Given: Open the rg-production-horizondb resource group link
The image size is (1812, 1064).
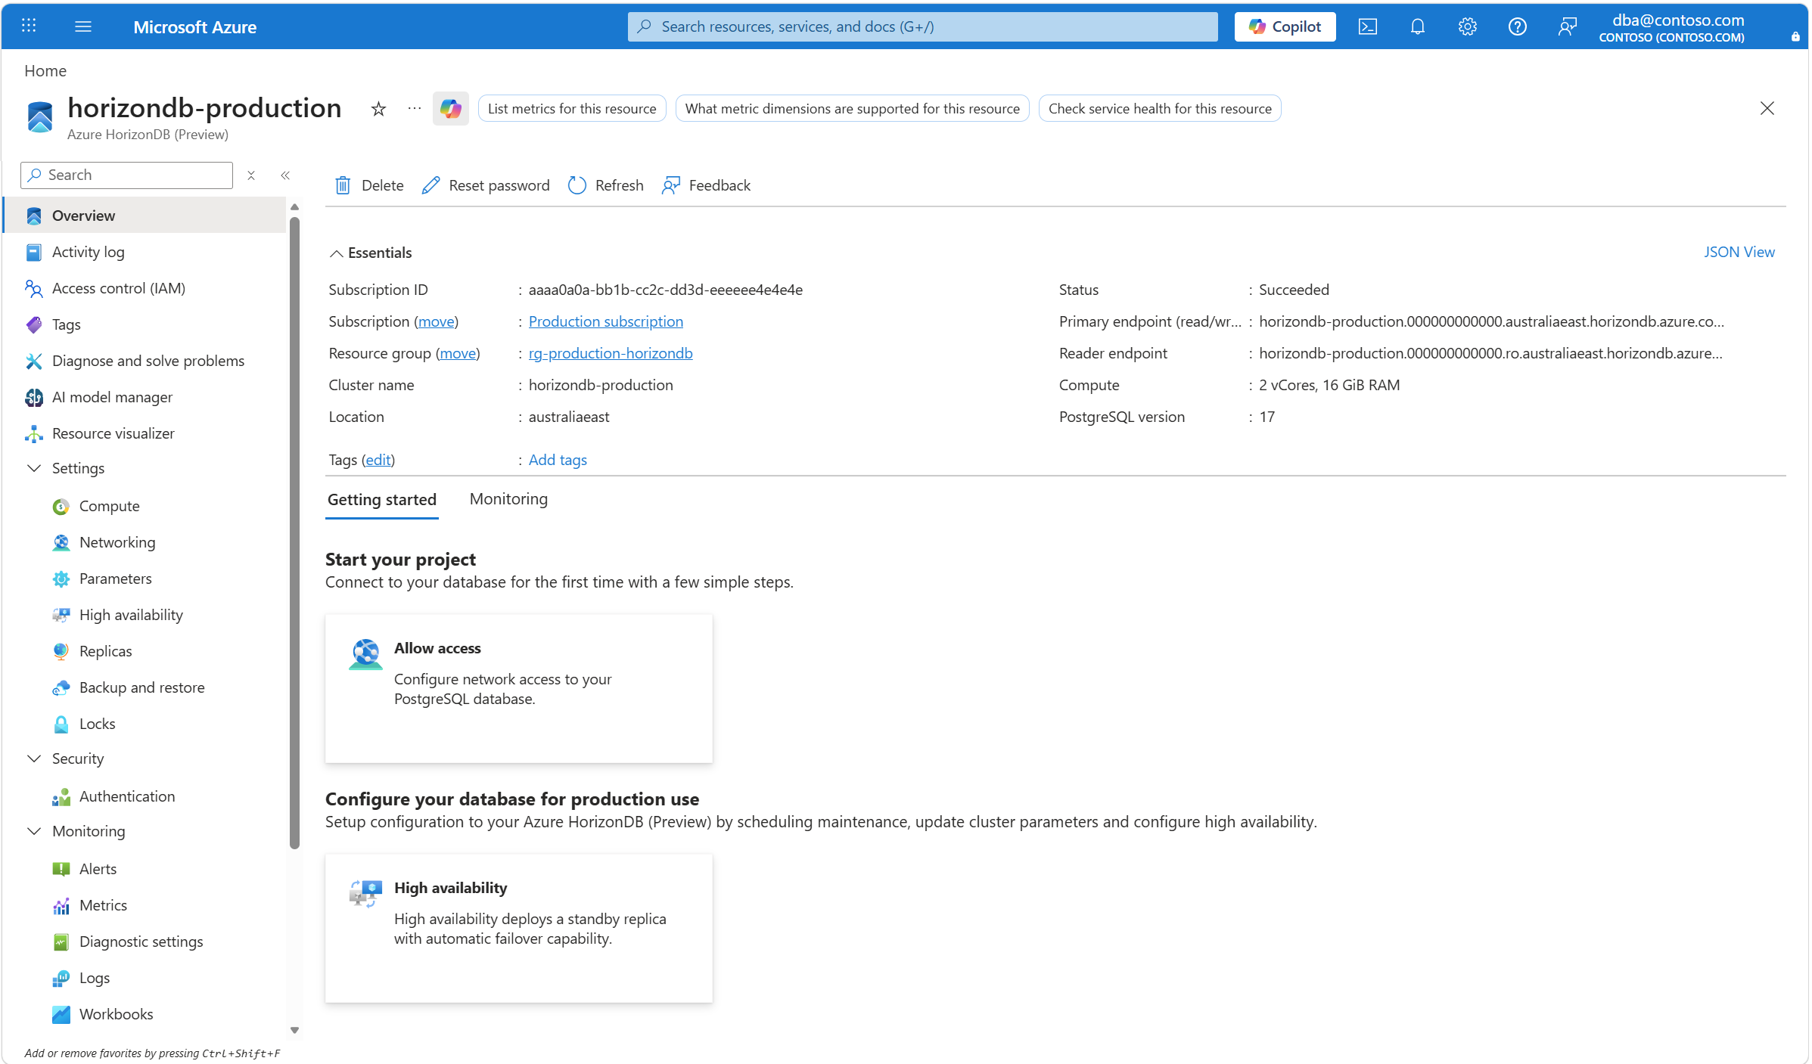Looking at the screenshot, I should point(611,353).
